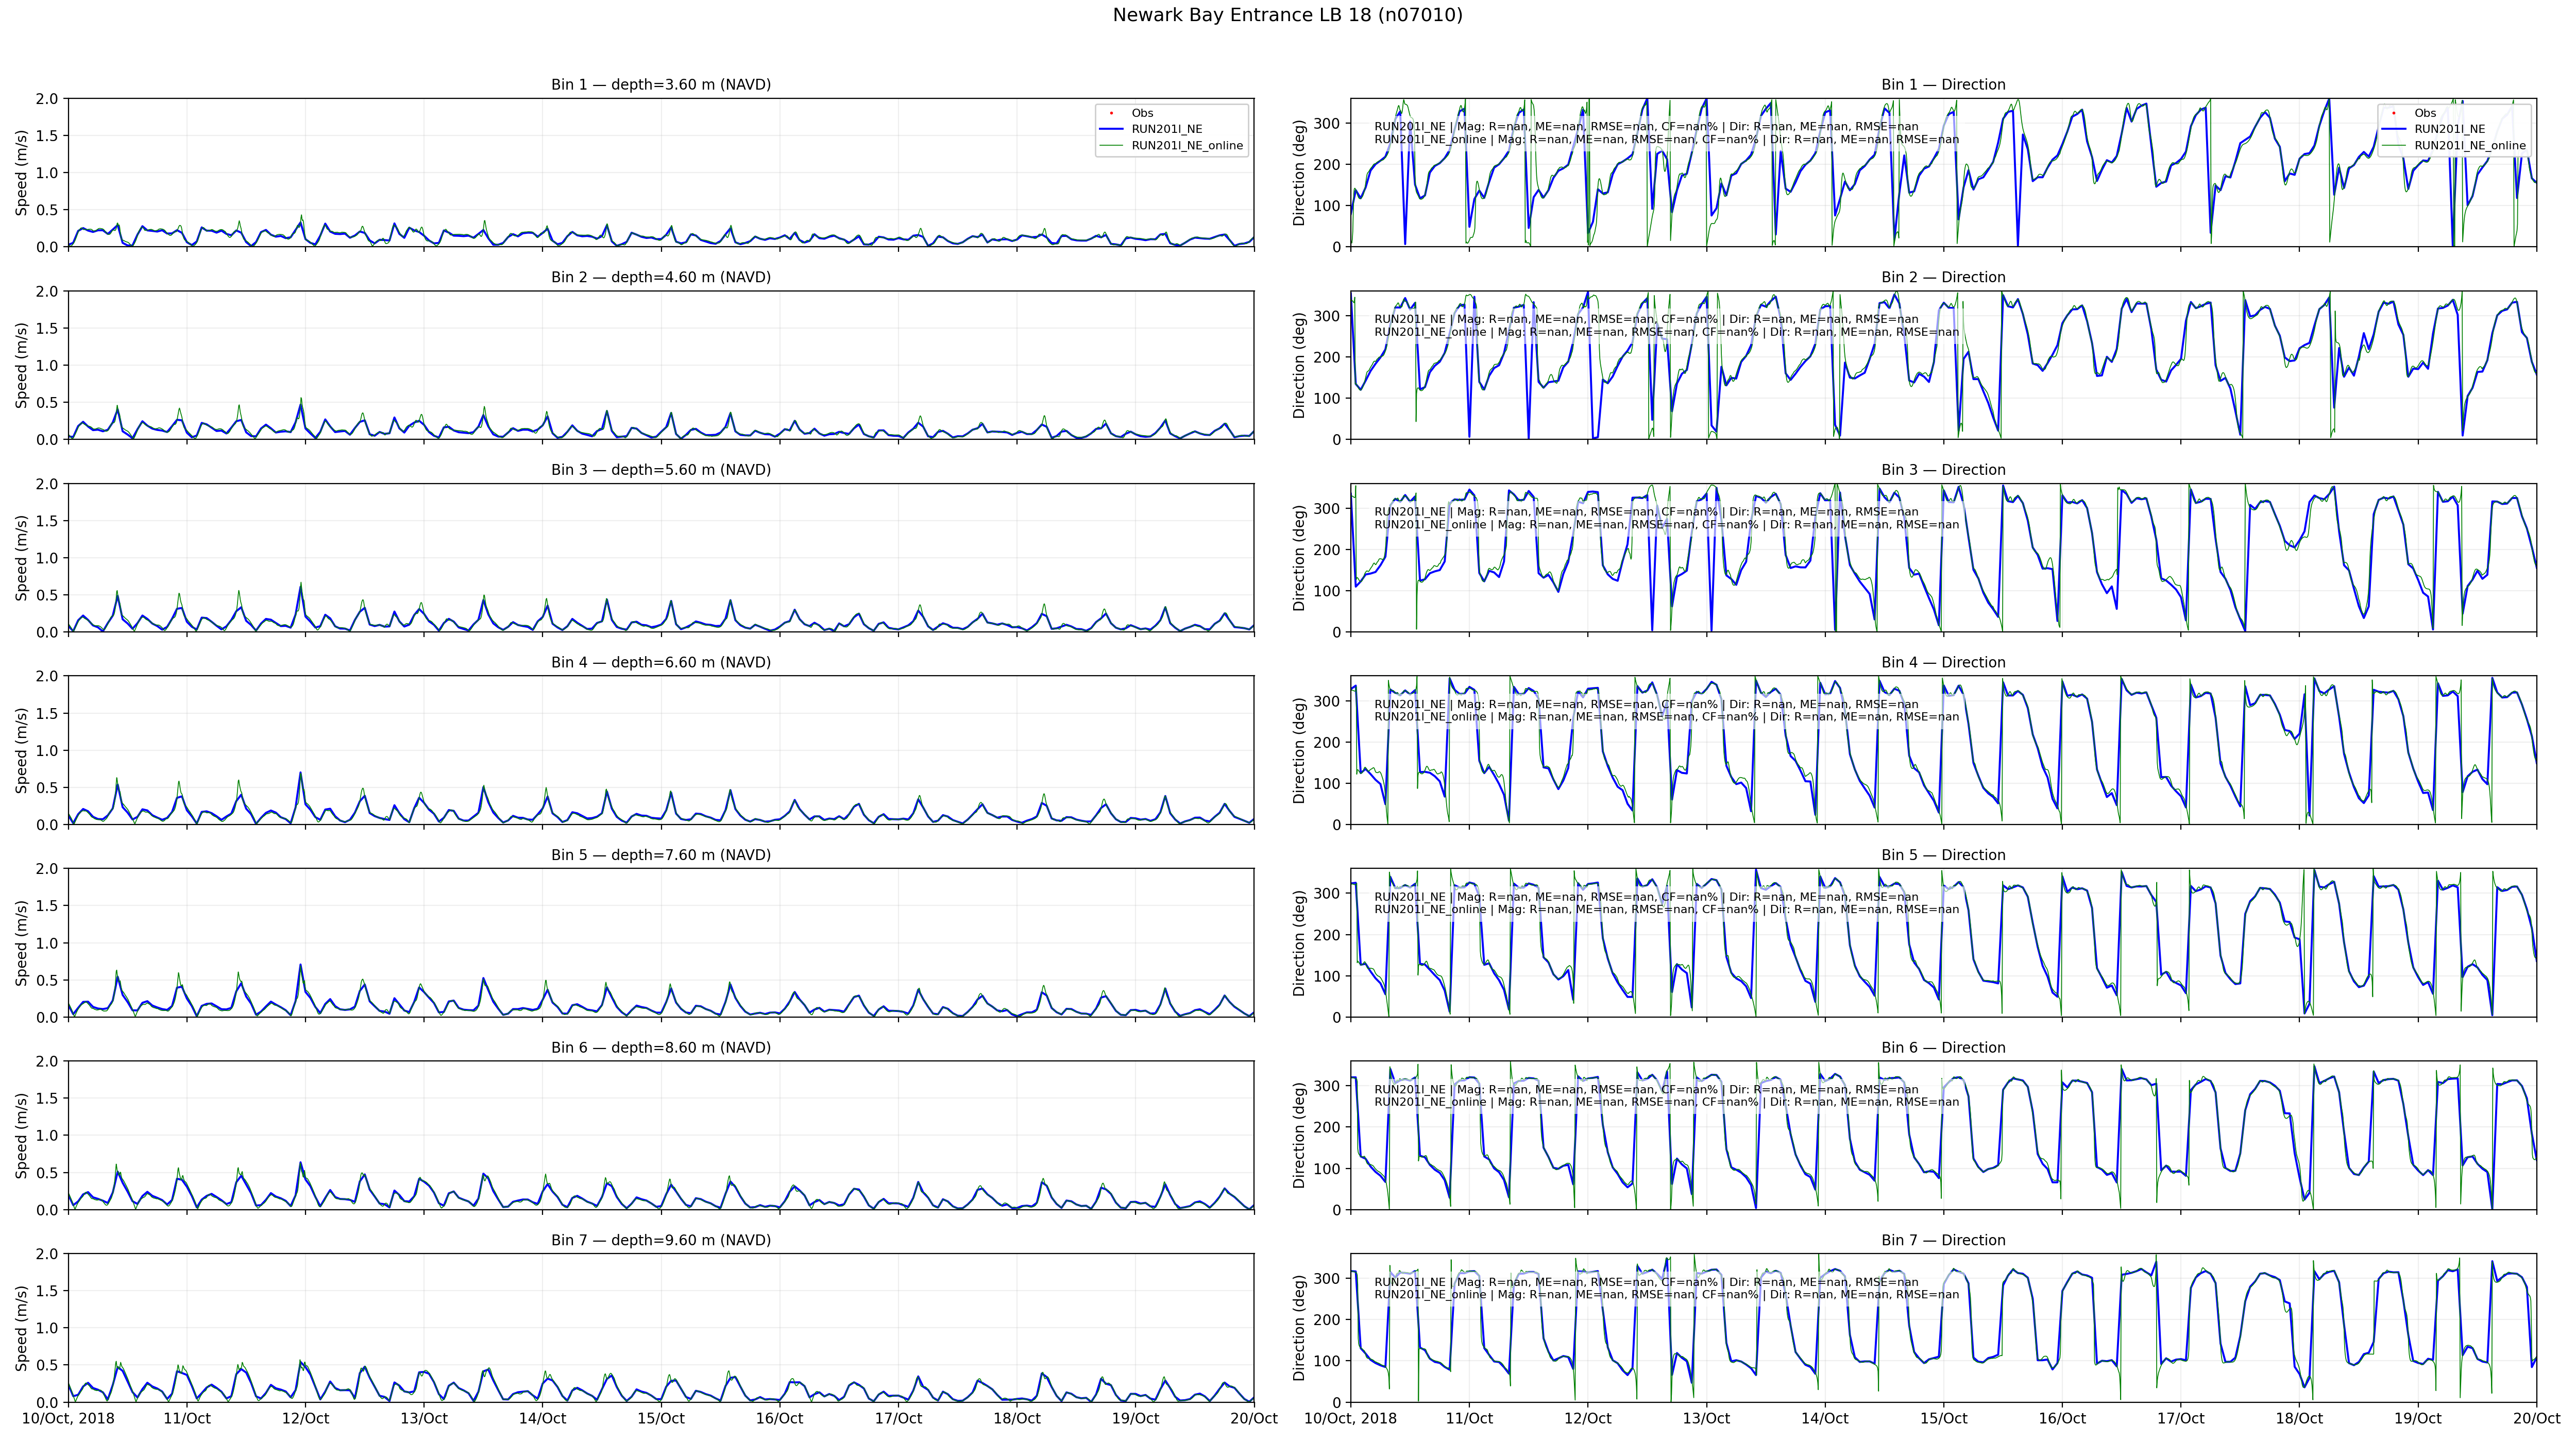
Task: Select 'RUN201I_NE_online' in the Bin 1 speed legend
Action: pyautogui.click(x=1187, y=146)
